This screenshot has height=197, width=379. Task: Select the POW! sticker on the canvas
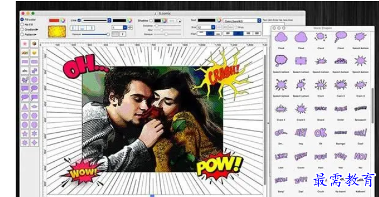pos(219,166)
